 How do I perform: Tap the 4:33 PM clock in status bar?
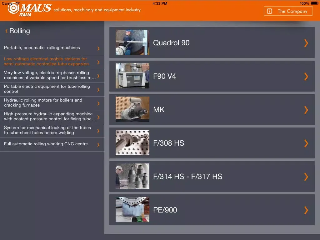click(160, 3)
